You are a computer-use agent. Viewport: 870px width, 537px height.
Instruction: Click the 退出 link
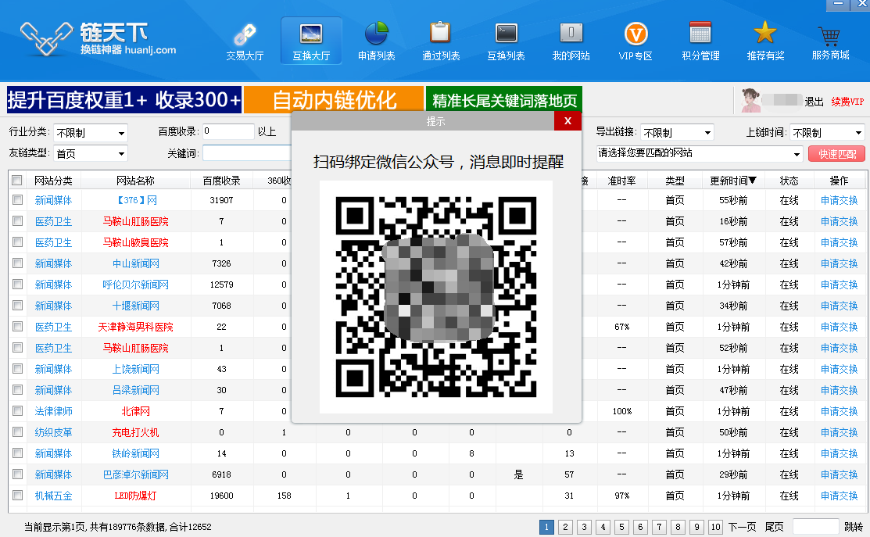click(x=814, y=102)
